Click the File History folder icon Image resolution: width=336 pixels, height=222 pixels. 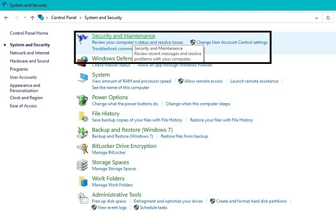[x=83, y=117]
